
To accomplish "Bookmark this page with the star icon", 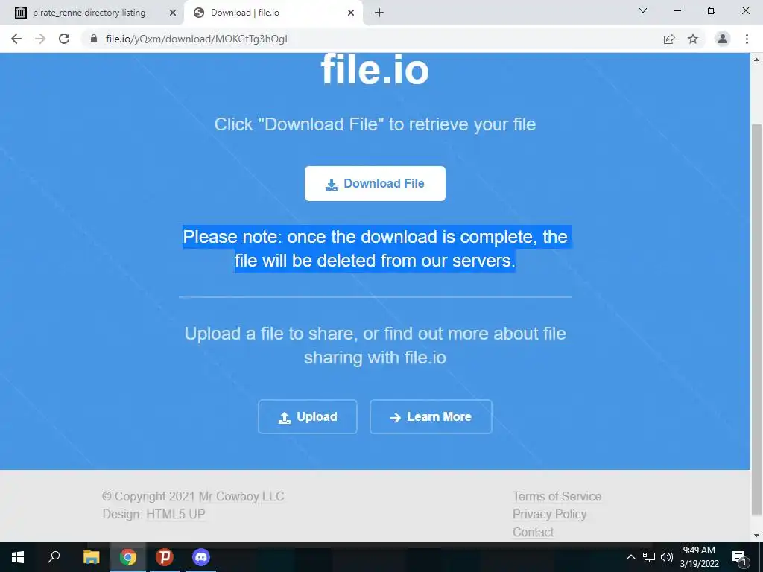I will (693, 39).
